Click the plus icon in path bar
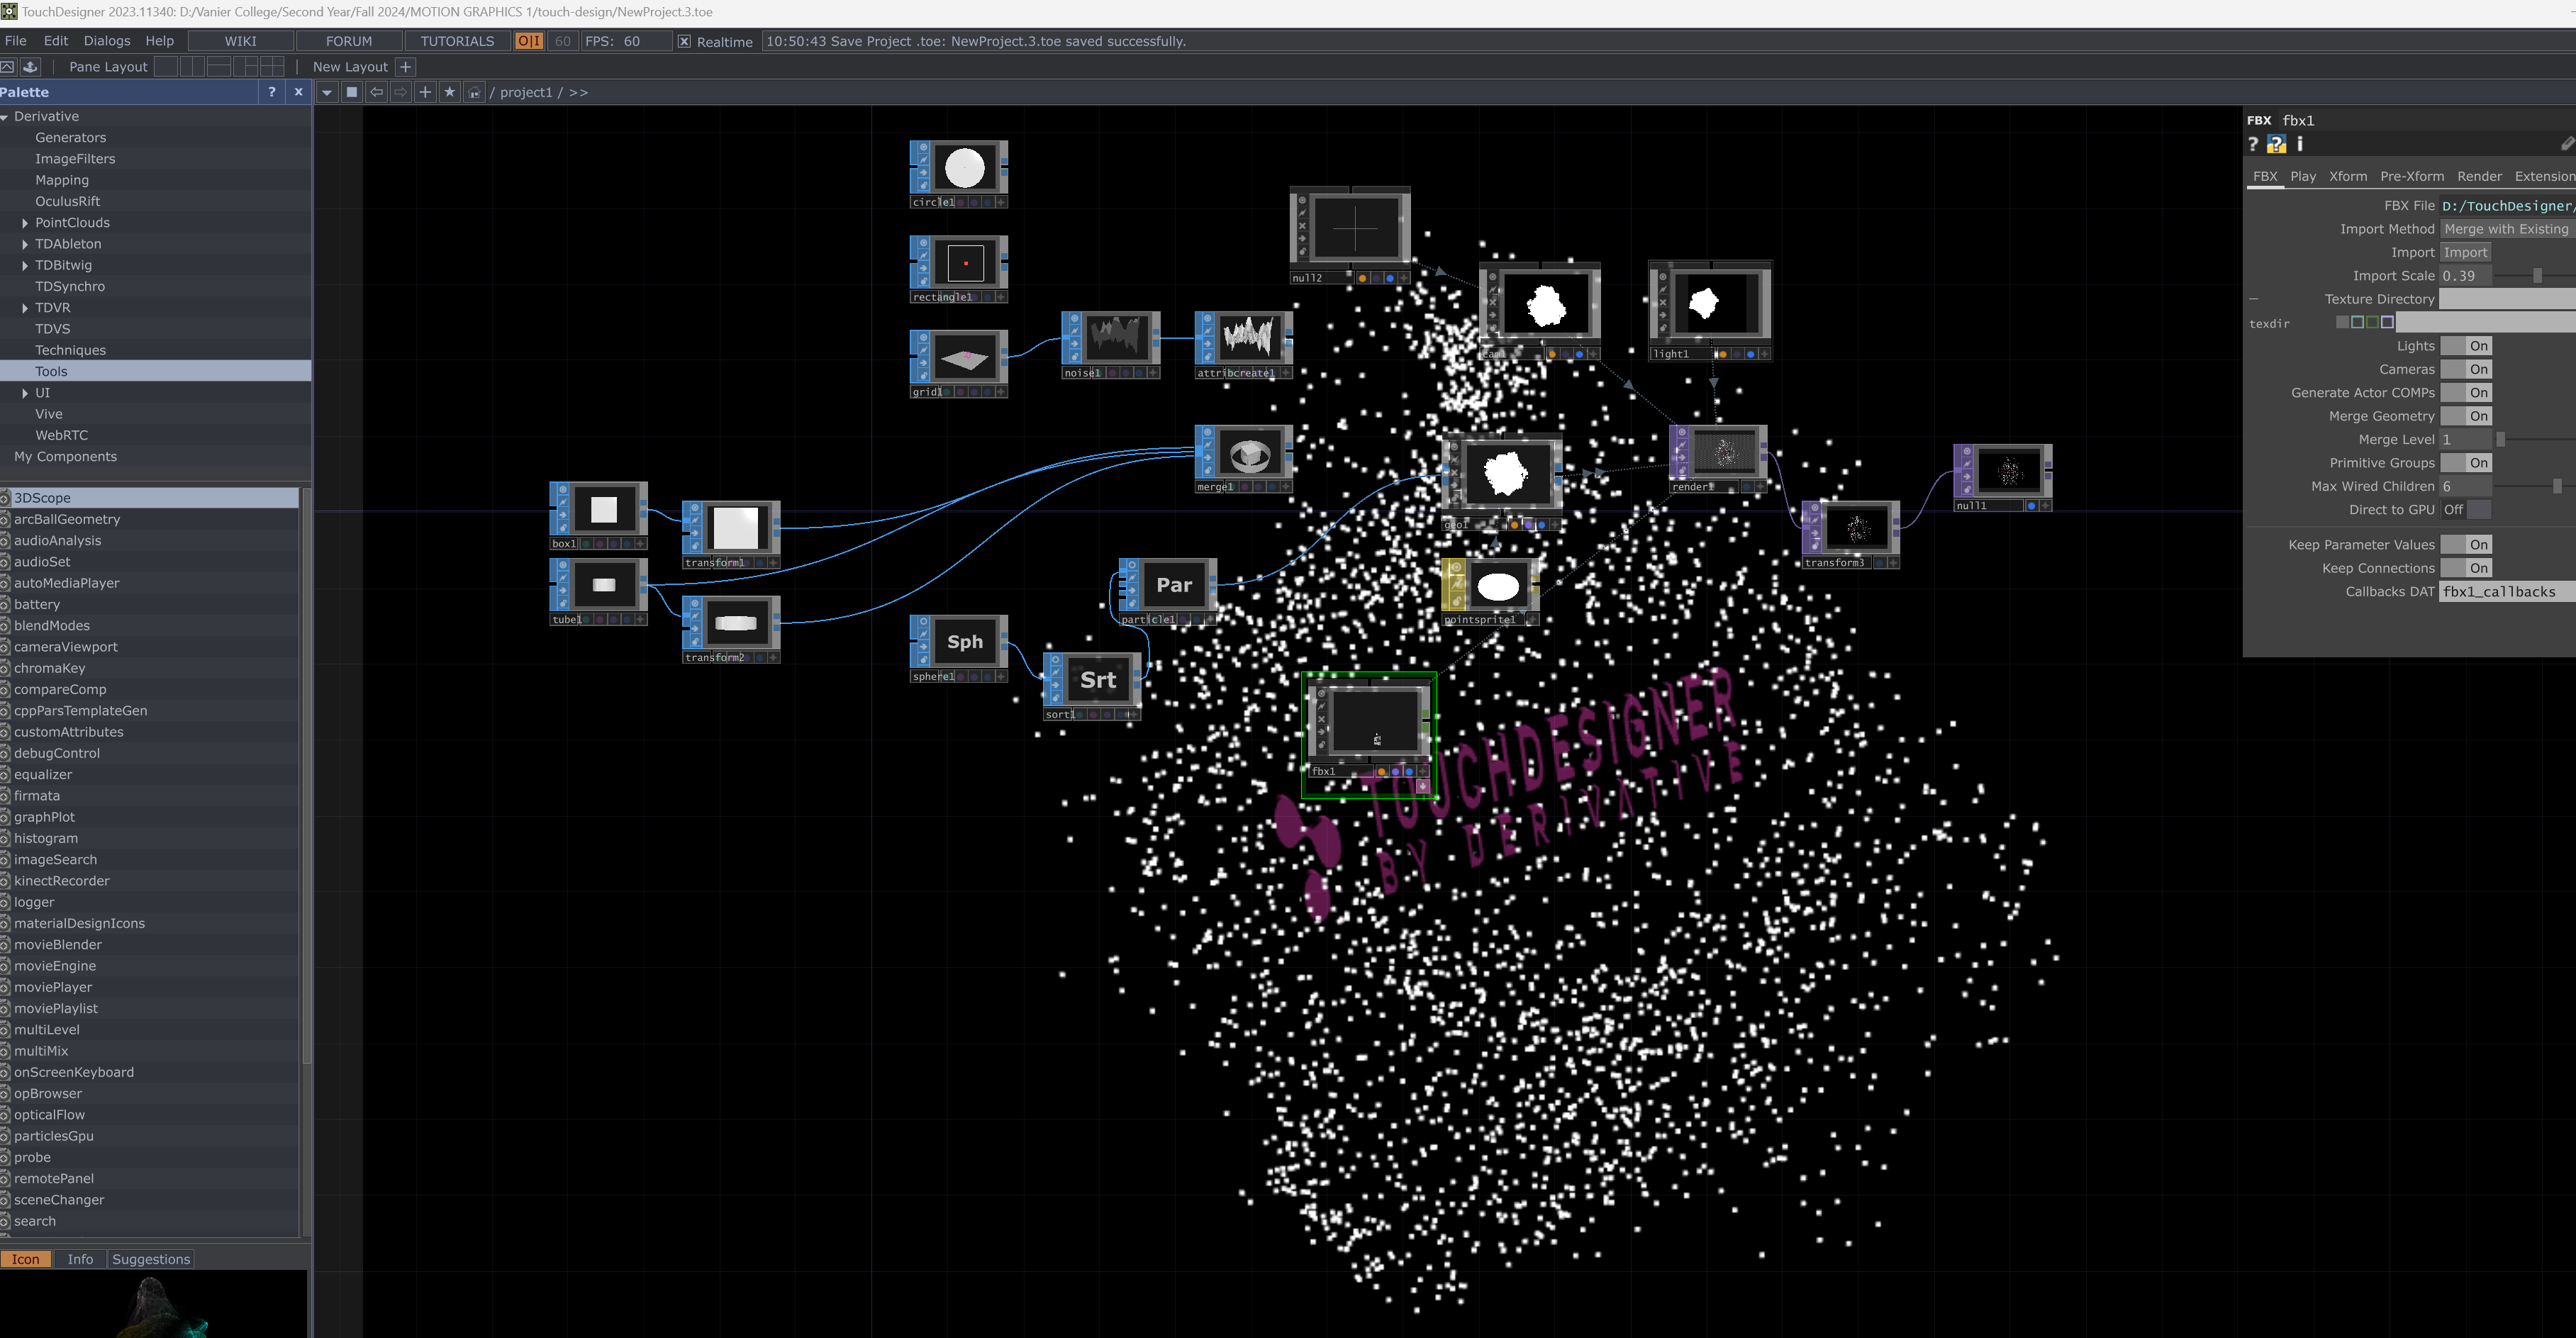This screenshot has width=2576, height=1338. point(425,92)
